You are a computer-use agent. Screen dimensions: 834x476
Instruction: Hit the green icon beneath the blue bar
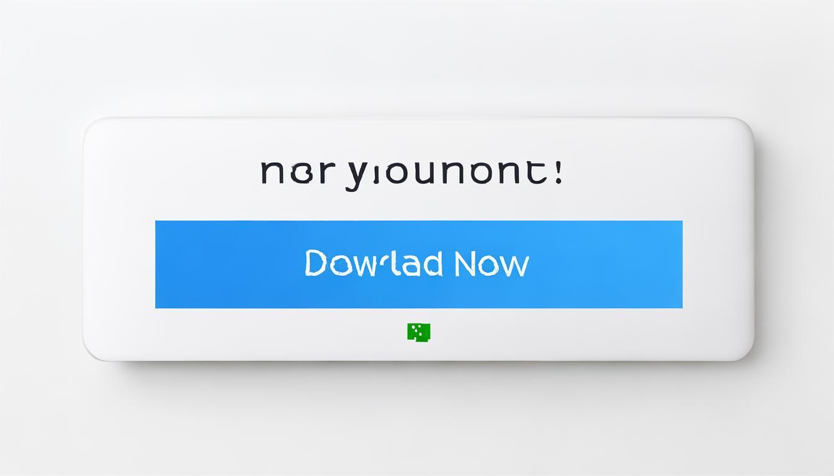pyautogui.click(x=419, y=332)
